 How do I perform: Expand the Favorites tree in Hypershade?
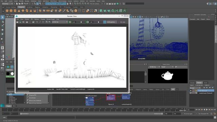coord(7,91)
